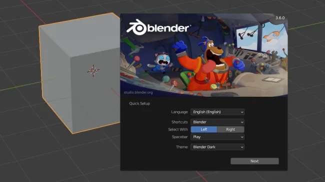This screenshot has height=182, width=325.
Task: Set Select With to Left
Action: coord(204,130)
